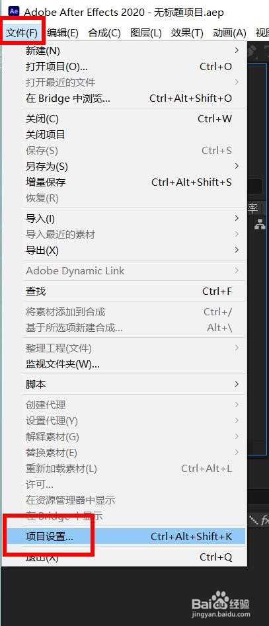Open the 动画(A) menu

(229, 33)
